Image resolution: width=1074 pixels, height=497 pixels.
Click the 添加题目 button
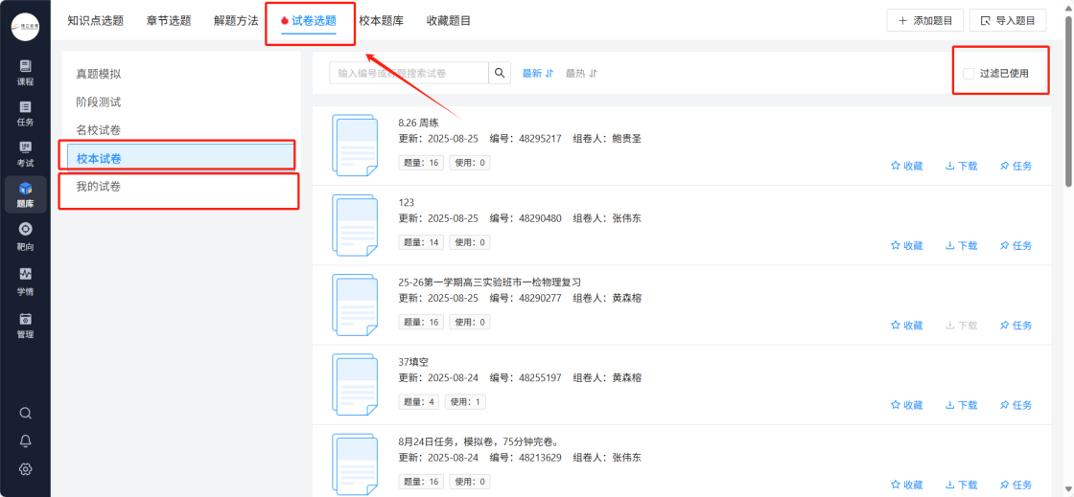(925, 20)
